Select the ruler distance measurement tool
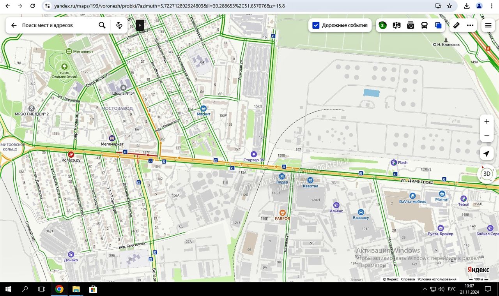This screenshot has width=499, height=296. pyautogui.click(x=456, y=25)
